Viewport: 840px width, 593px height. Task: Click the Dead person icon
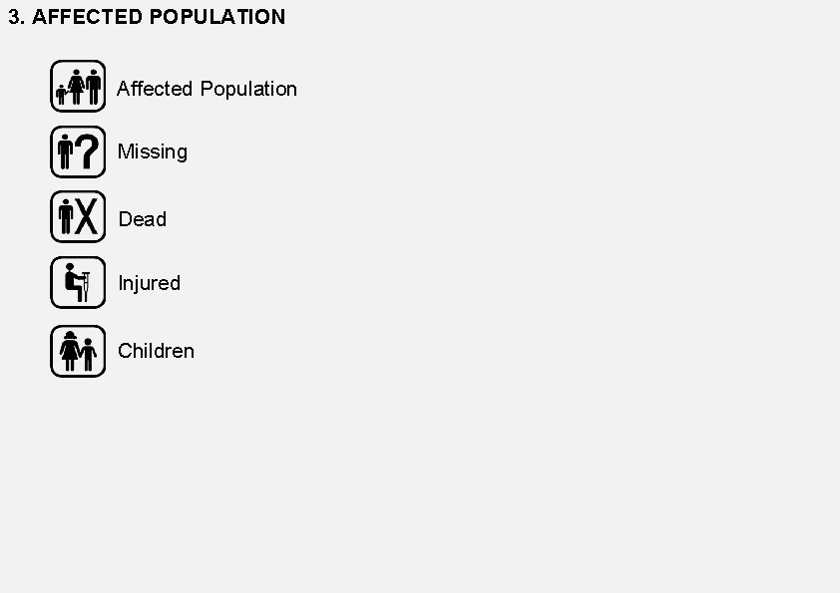click(x=78, y=217)
